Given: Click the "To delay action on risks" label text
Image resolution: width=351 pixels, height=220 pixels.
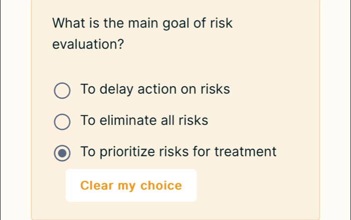Looking at the screenshot, I should pos(155,90).
